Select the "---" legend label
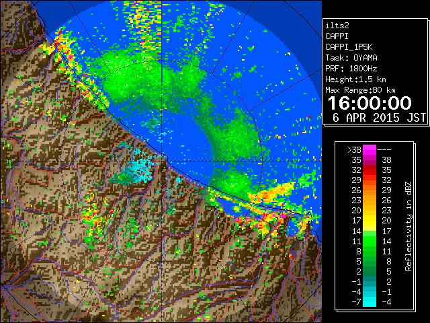 (384, 150)
